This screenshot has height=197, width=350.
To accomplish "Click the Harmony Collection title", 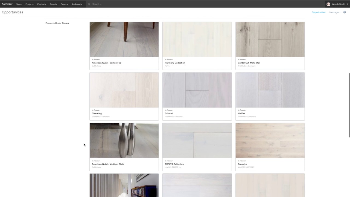I will click(x=175, y=63).
